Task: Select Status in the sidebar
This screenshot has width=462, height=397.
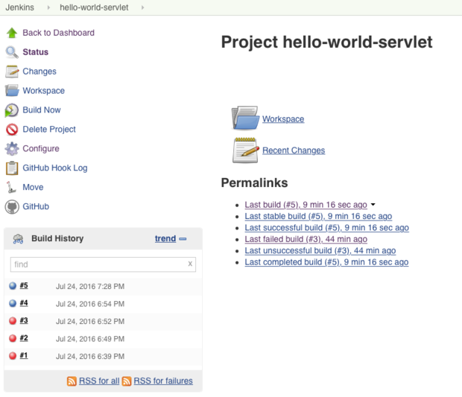Action: [35, 52]
